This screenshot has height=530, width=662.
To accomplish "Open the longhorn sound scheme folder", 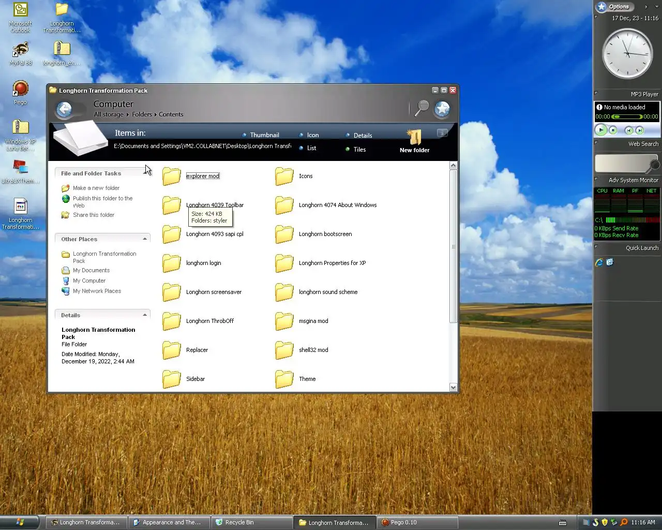I will click(x=316, y=292).
